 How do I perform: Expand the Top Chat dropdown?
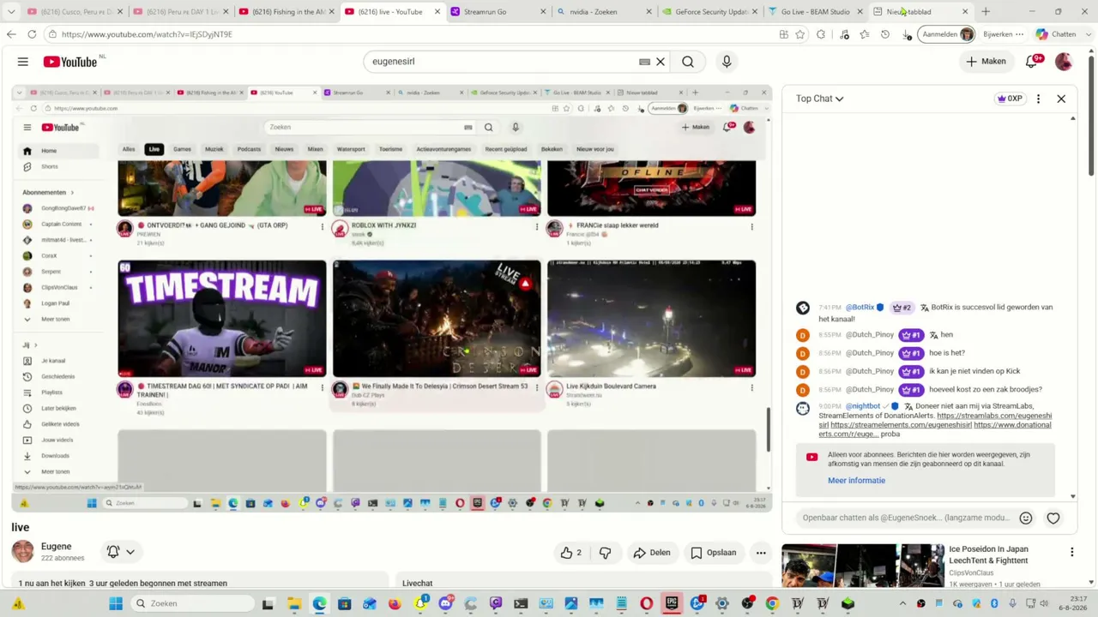(820, 99)
